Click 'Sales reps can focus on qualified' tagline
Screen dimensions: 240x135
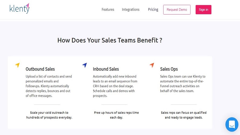coord(184,115)
